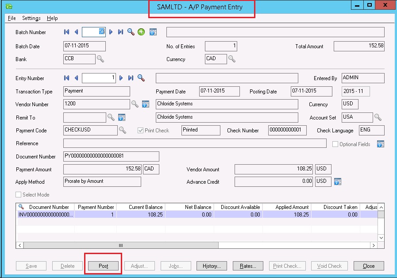Click Posting Date field

point(312,91)
